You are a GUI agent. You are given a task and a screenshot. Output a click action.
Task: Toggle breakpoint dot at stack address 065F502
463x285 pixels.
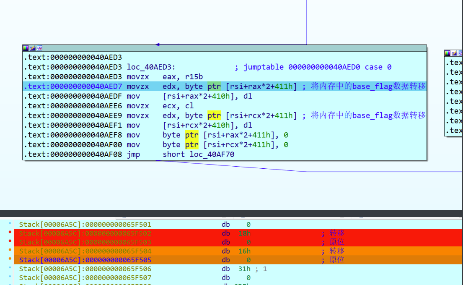point(10,233)
